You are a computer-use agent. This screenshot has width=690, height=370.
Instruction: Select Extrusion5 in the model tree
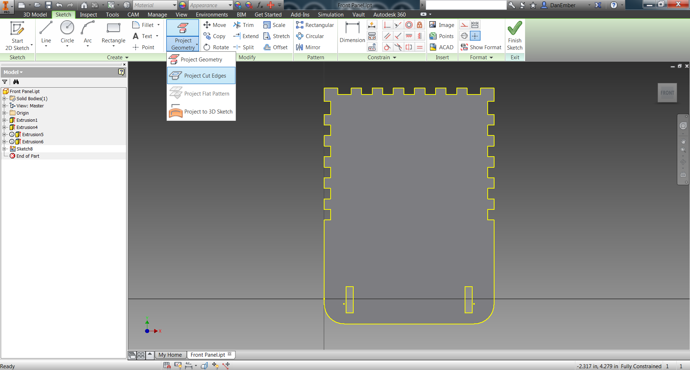(33, 134)
